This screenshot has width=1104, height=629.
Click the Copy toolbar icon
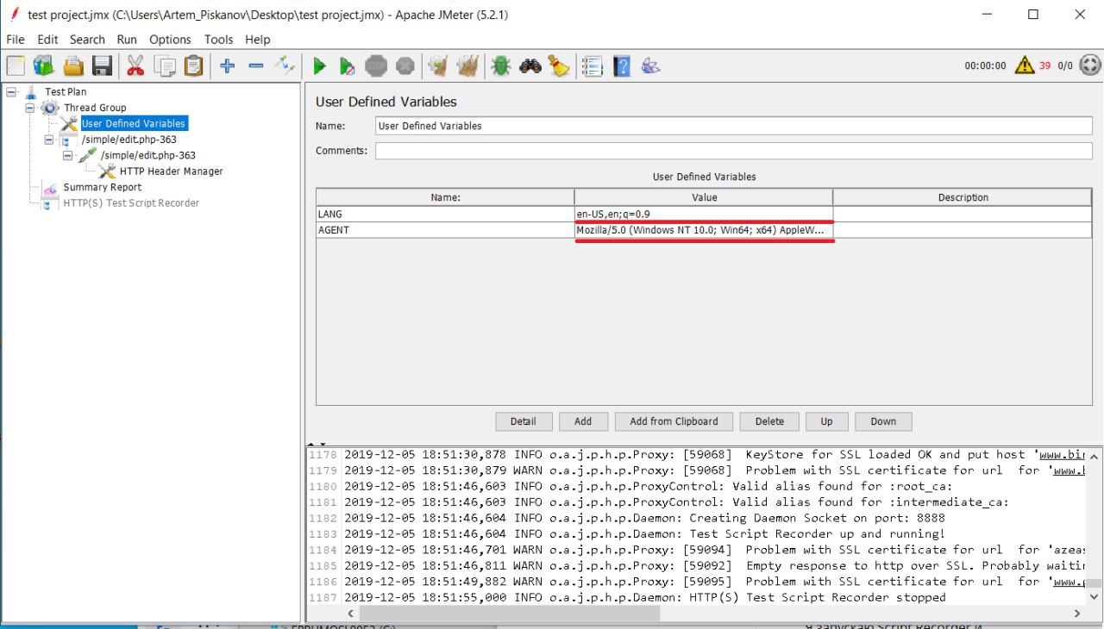click(x=165, y=65)
